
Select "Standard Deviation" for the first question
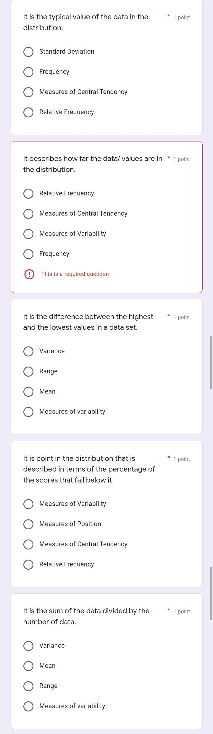click(28, 52)
